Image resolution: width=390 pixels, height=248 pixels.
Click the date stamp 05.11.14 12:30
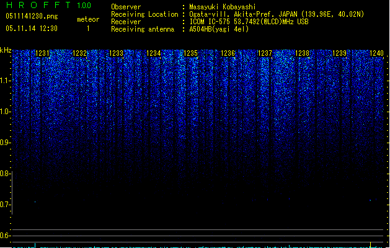point(32,29)
